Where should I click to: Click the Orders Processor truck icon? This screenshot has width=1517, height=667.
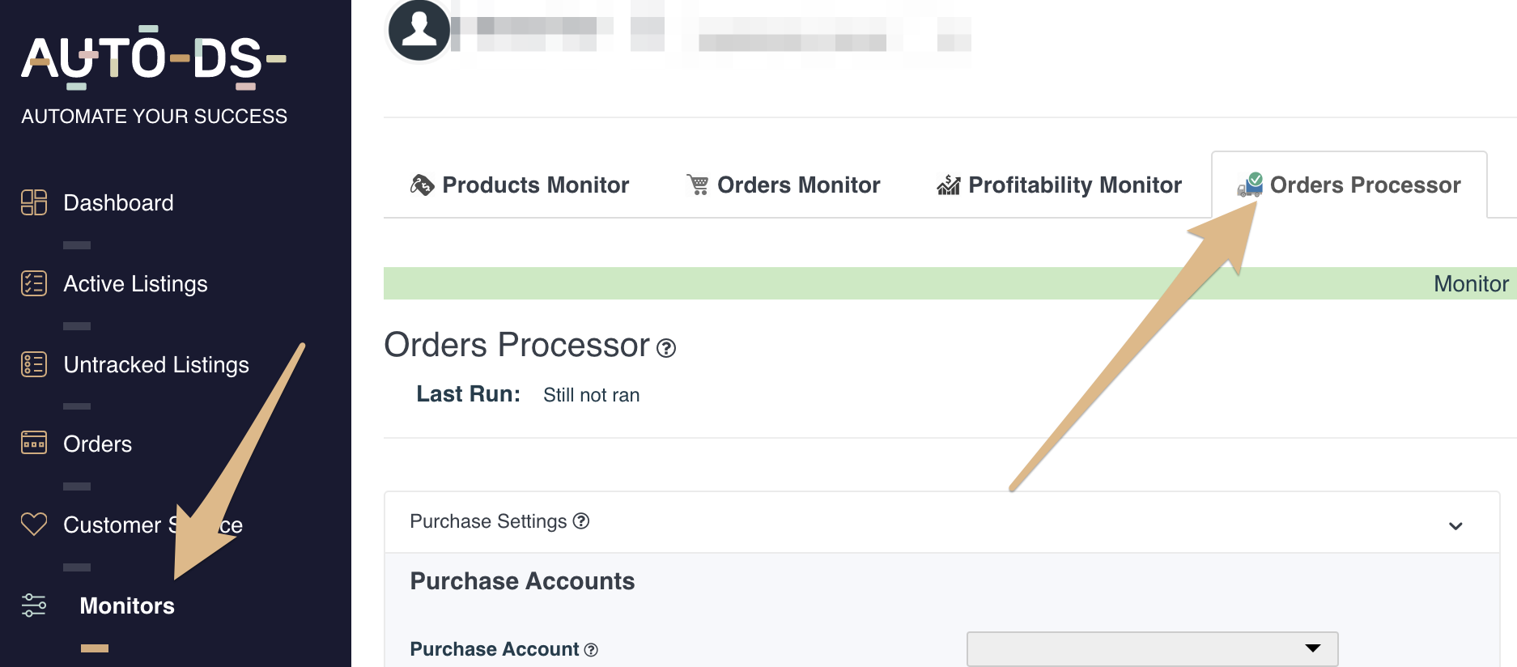(x=1250, y=185)
